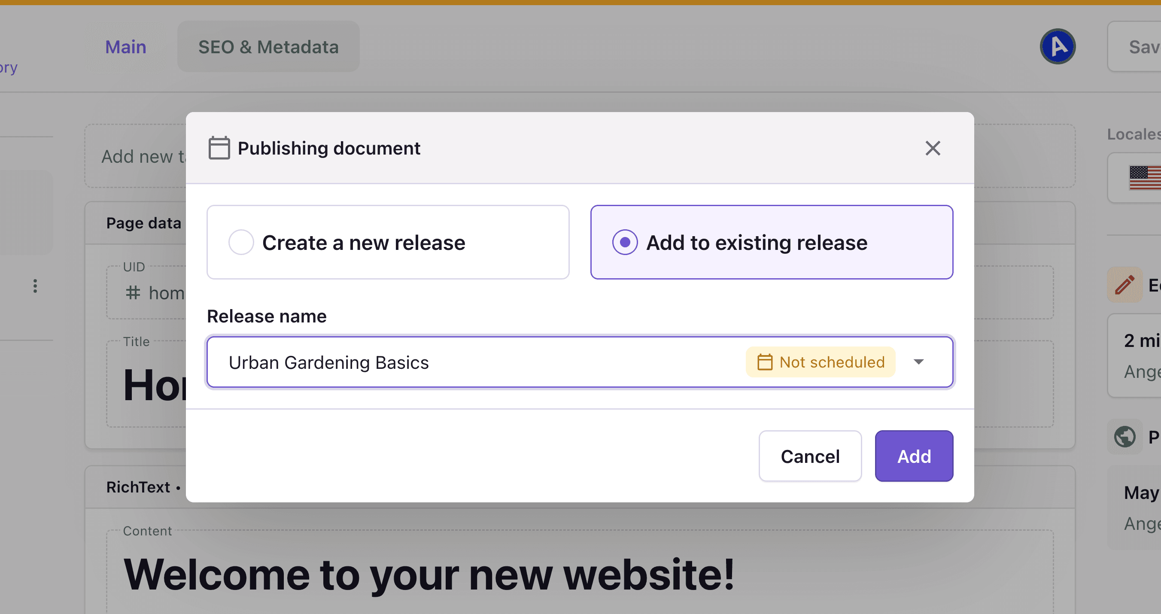The image size is (1161, 614).
Task: Open the release schedule dropdown chevron
Action: pos(919,362)
